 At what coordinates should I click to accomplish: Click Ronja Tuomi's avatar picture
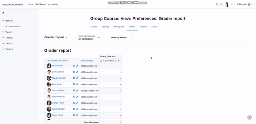49,115
